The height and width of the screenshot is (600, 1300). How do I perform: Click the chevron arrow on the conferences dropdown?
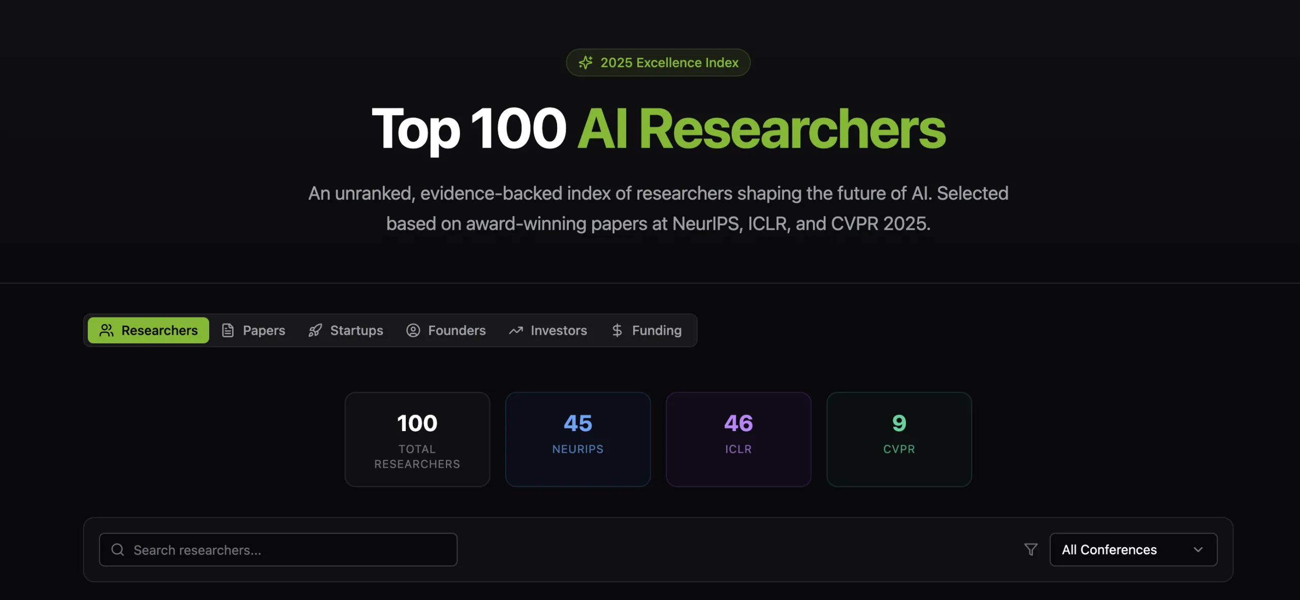coord(1198,549)
